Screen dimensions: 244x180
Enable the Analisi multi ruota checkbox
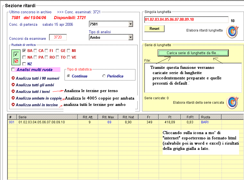tap(13, 70)
